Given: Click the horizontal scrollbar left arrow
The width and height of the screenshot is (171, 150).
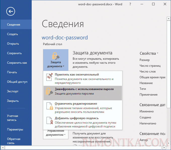Looking at the screenshot, I should point(3,147).
